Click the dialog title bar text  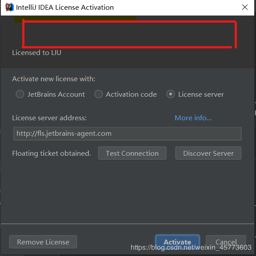coord(65,8)
